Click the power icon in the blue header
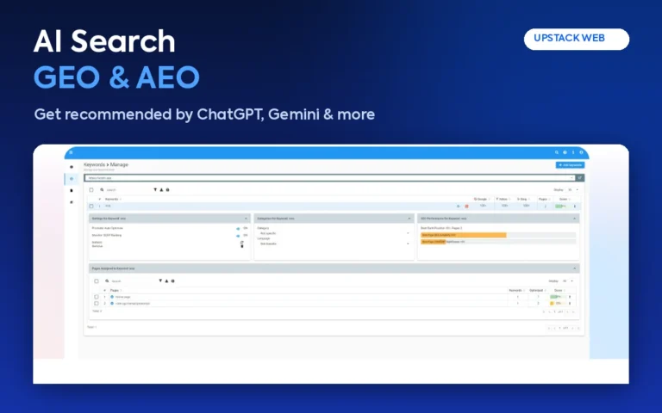The height and width of the screenshot is (413, 662). 581,152
